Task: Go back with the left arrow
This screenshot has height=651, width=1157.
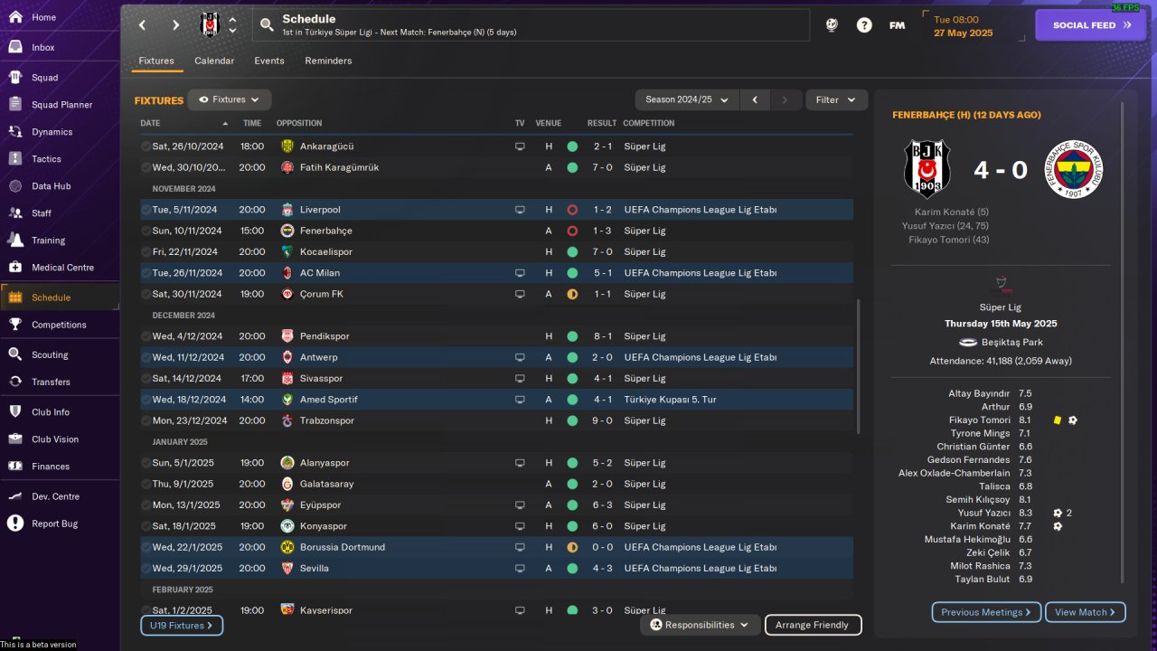Action: click(x=142, y=25)
